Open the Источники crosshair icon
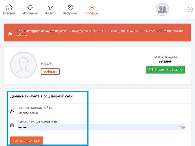The width and height of the screenshot is (195, 146). (30, 7)
